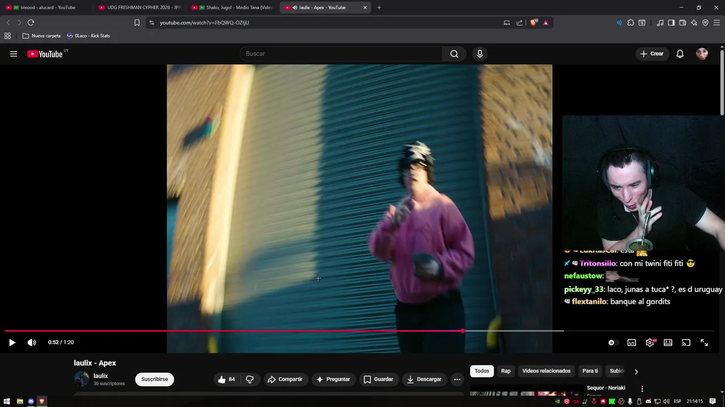
Task: Select the Todos filter chip
Action: 482,371
